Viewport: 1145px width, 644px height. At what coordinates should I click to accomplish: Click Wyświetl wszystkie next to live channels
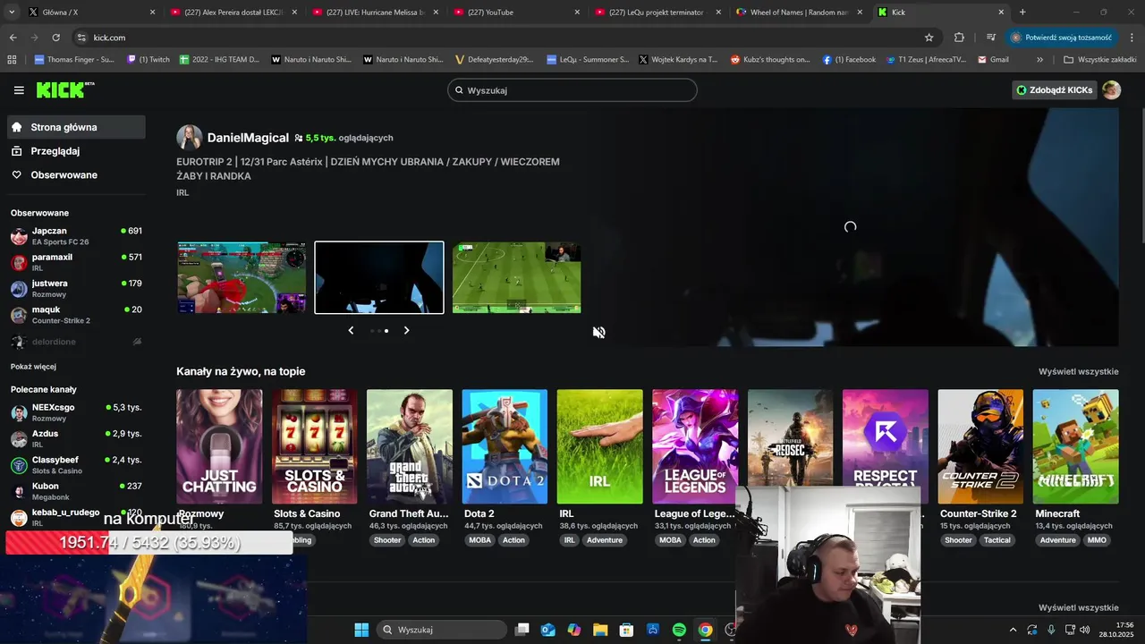[x=1078, y=371]
